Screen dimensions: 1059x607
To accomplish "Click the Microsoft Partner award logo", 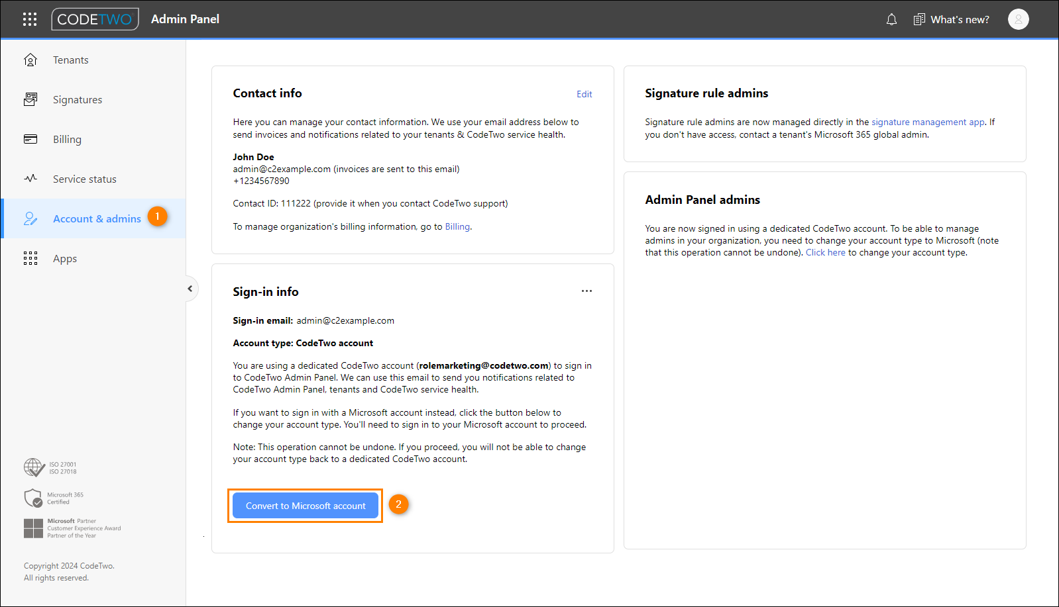I will coord(72,528).
